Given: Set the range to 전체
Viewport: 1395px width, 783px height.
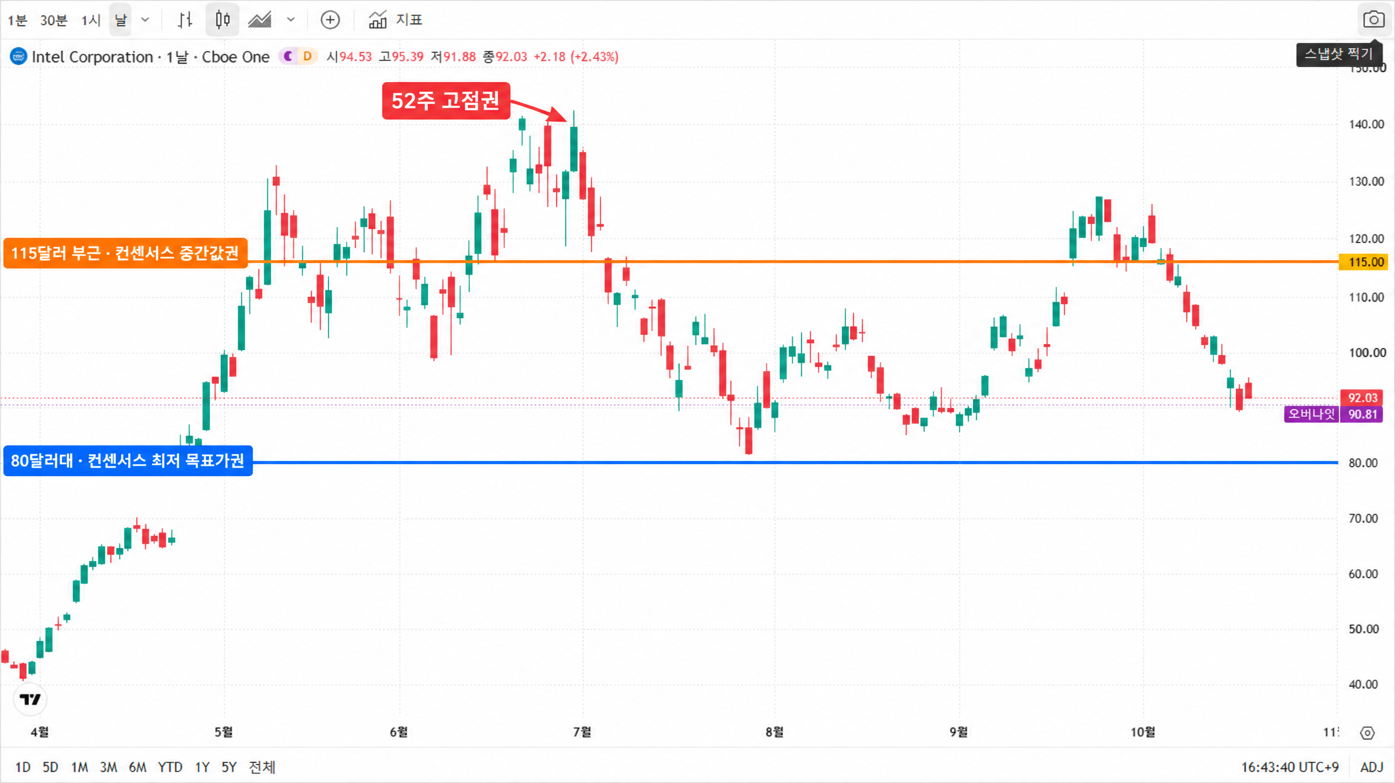Looking at the screenshot, I should [262, 767].
